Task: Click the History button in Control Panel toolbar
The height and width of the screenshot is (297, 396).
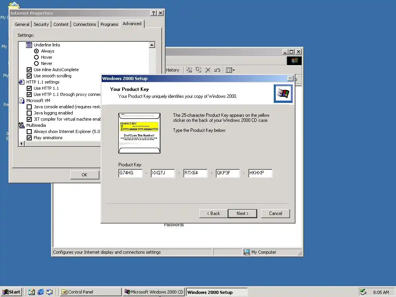Action: (172, 70)
